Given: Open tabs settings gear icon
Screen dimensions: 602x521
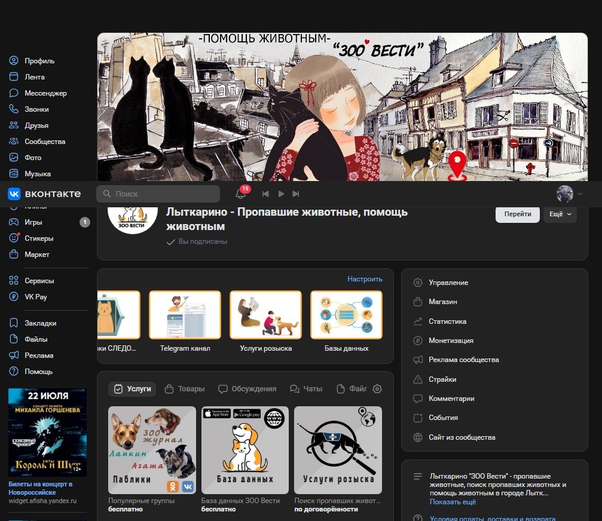Looking at the screenshot, I should click(377, 388).
